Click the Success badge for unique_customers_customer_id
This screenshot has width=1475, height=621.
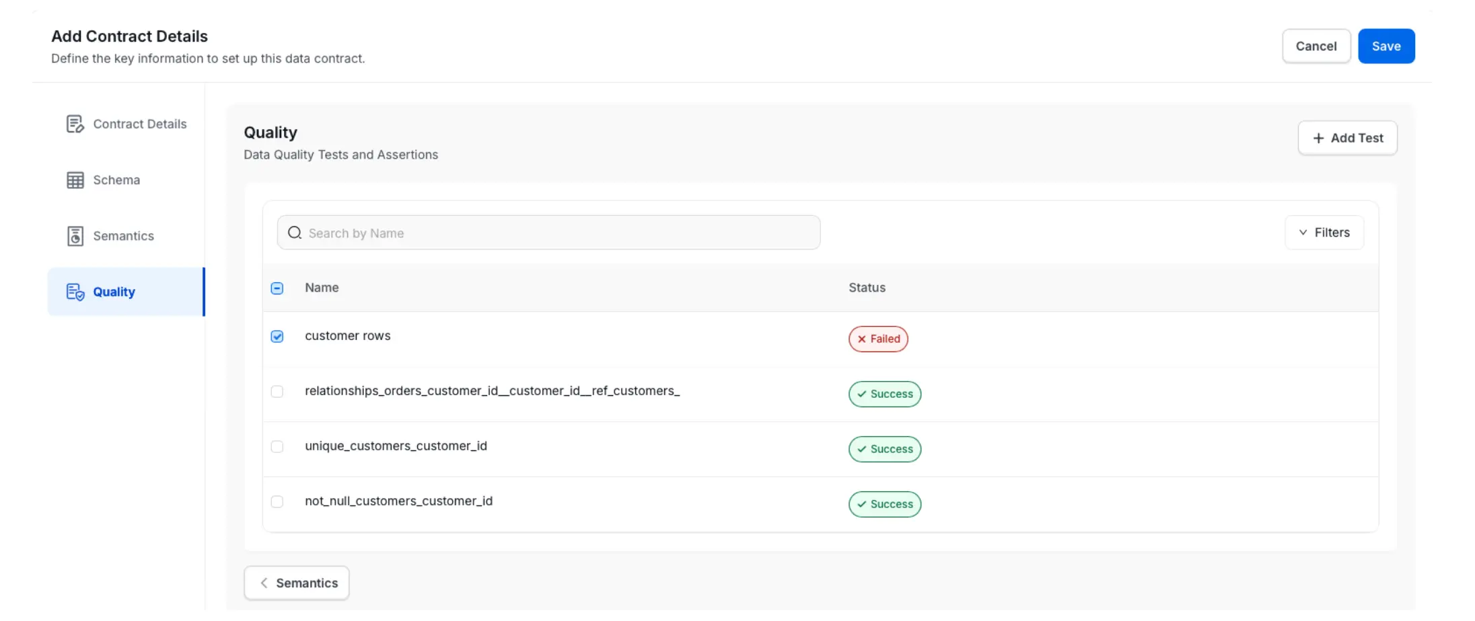pyautogui.click(x=884, y=450)
